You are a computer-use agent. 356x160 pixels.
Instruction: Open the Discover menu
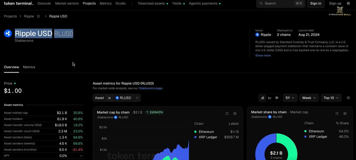coord(44,3)
